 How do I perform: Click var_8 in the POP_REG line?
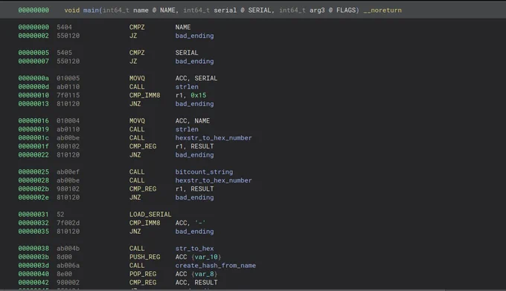pos(205,274)
